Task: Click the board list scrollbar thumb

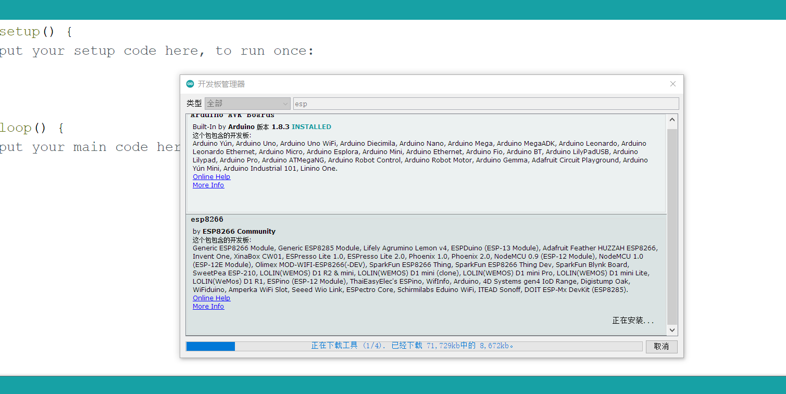Action: tap(672, 226)
